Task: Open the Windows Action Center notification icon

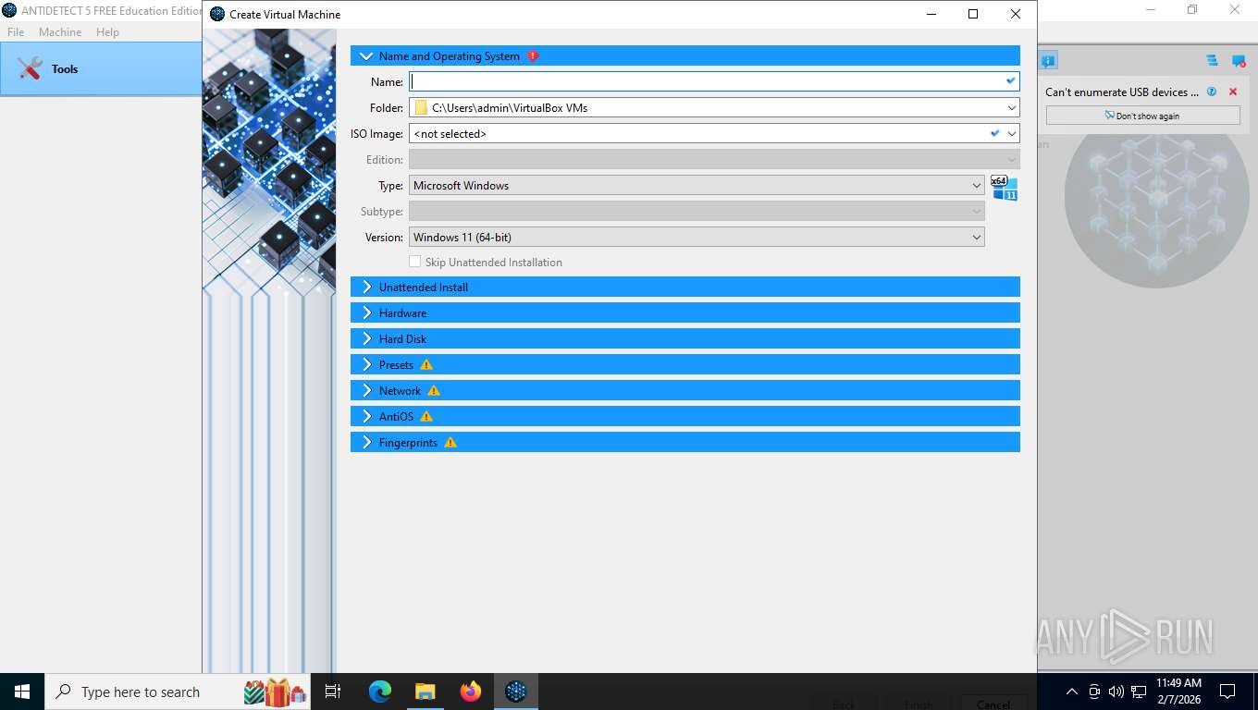Action: (1227, 692)
